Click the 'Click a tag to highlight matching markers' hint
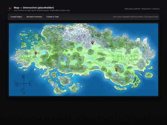 [135, 17]
